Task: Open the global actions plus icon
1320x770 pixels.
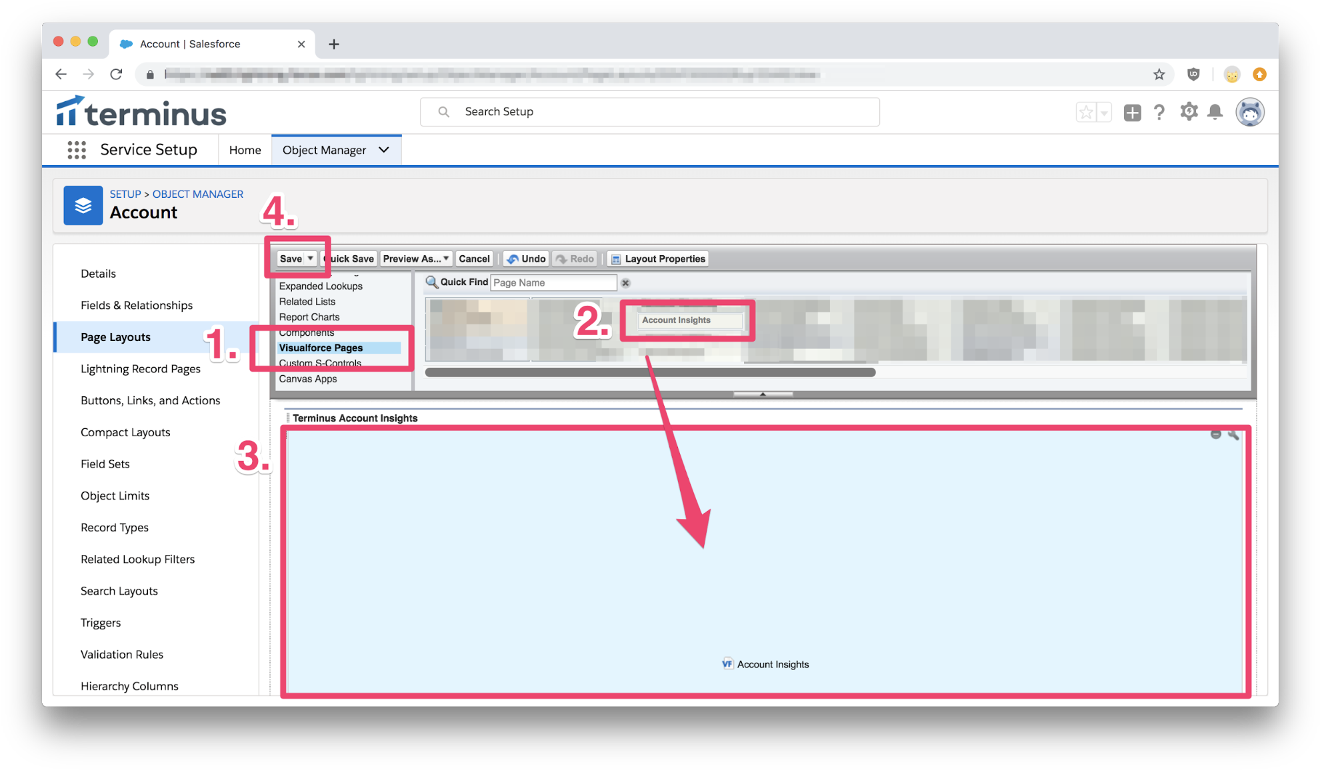Action: click(1132, 113)
